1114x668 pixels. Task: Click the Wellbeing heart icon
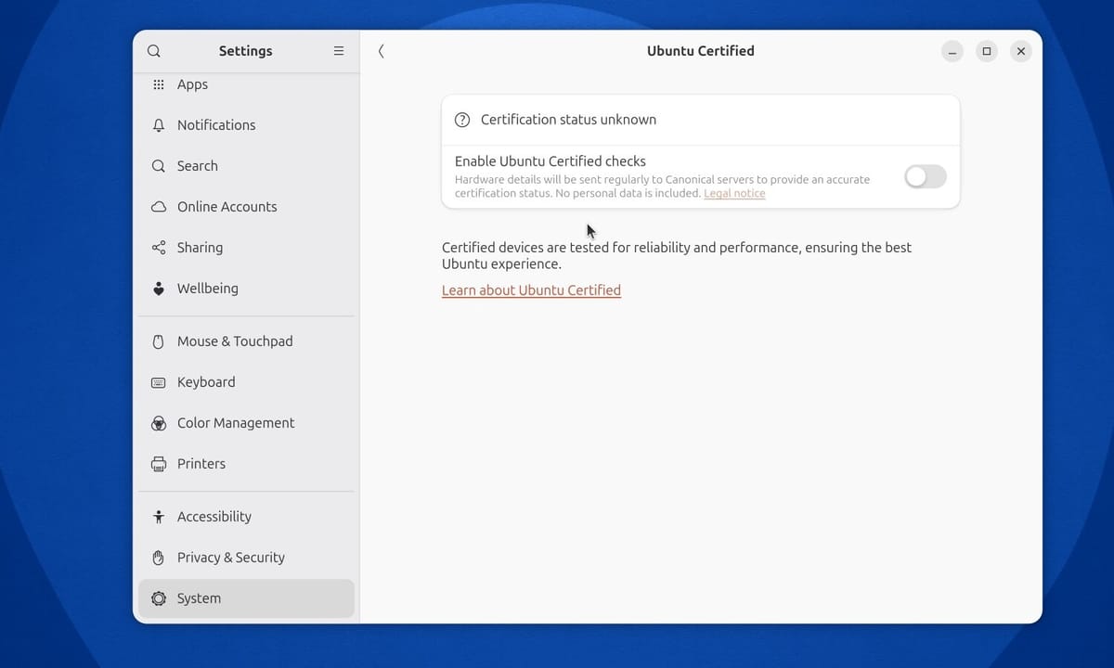pos(159,289)
